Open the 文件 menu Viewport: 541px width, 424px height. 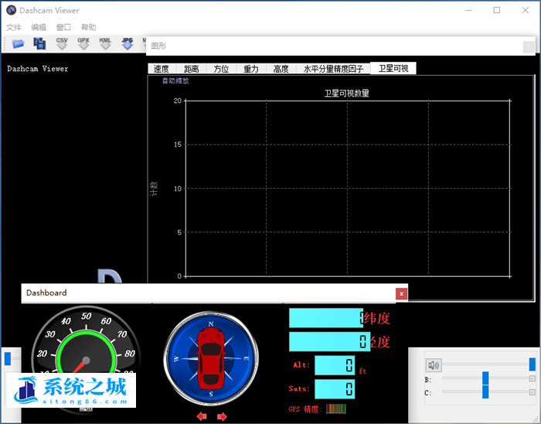tap(14, 27)
